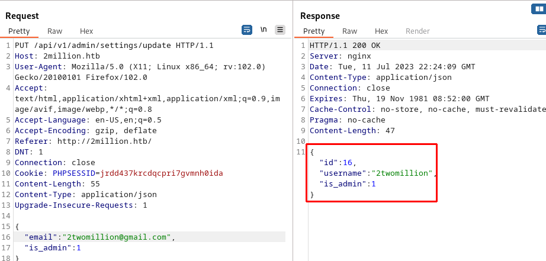This screenshot has height=261, width=546.
Task: Click the response Content-Type: application/json header
Action: point(381,78)
